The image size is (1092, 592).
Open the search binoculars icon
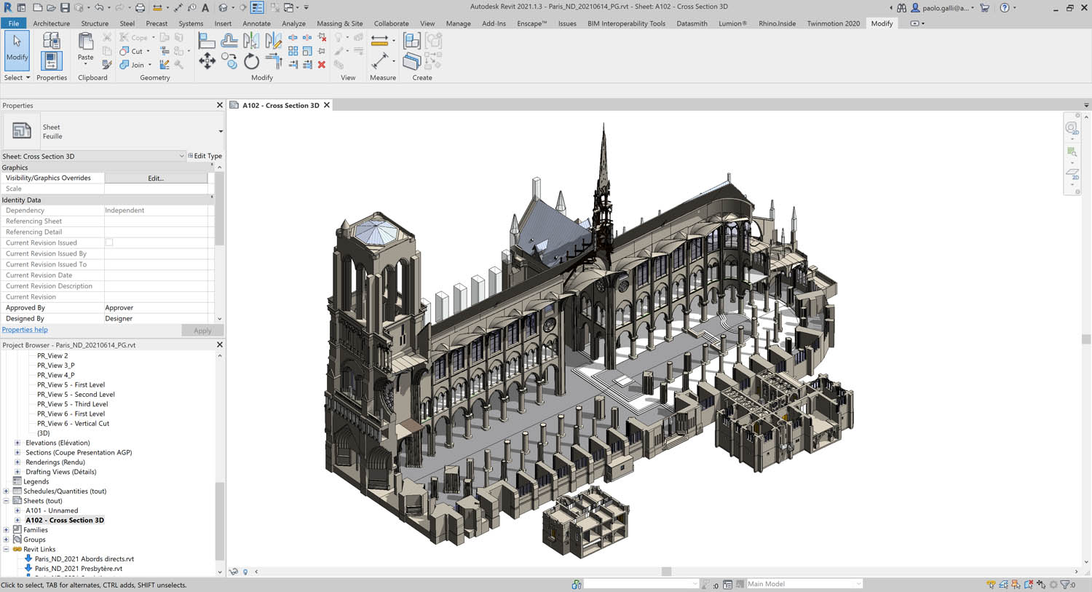click(x=901, y=7)
